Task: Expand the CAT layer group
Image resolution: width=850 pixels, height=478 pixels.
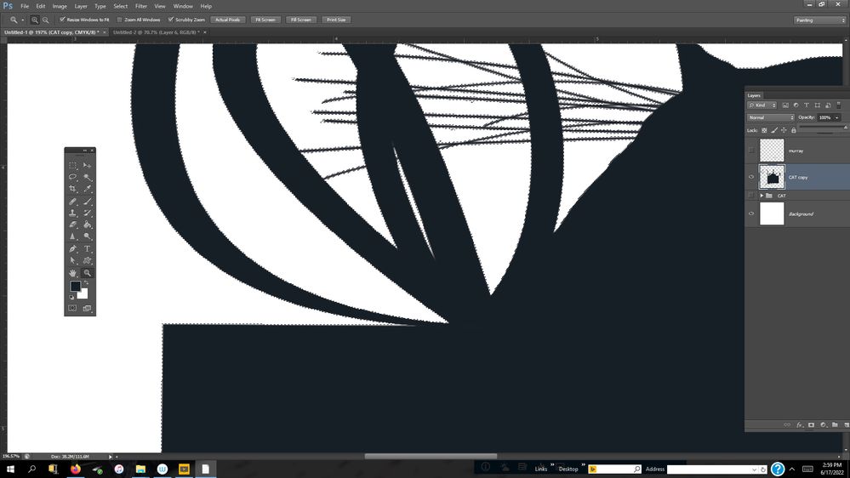Action: [x=762, y=196]
